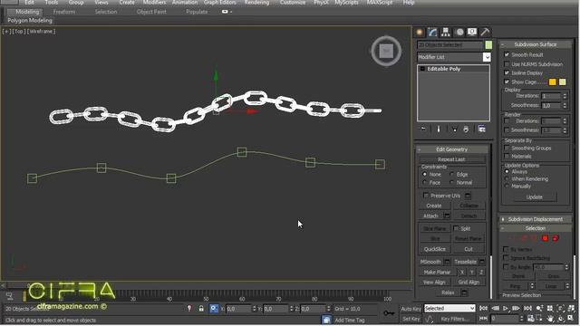Click the Add Time Tag icon
This screenshot has height=326, width=580.
point(326,320)
